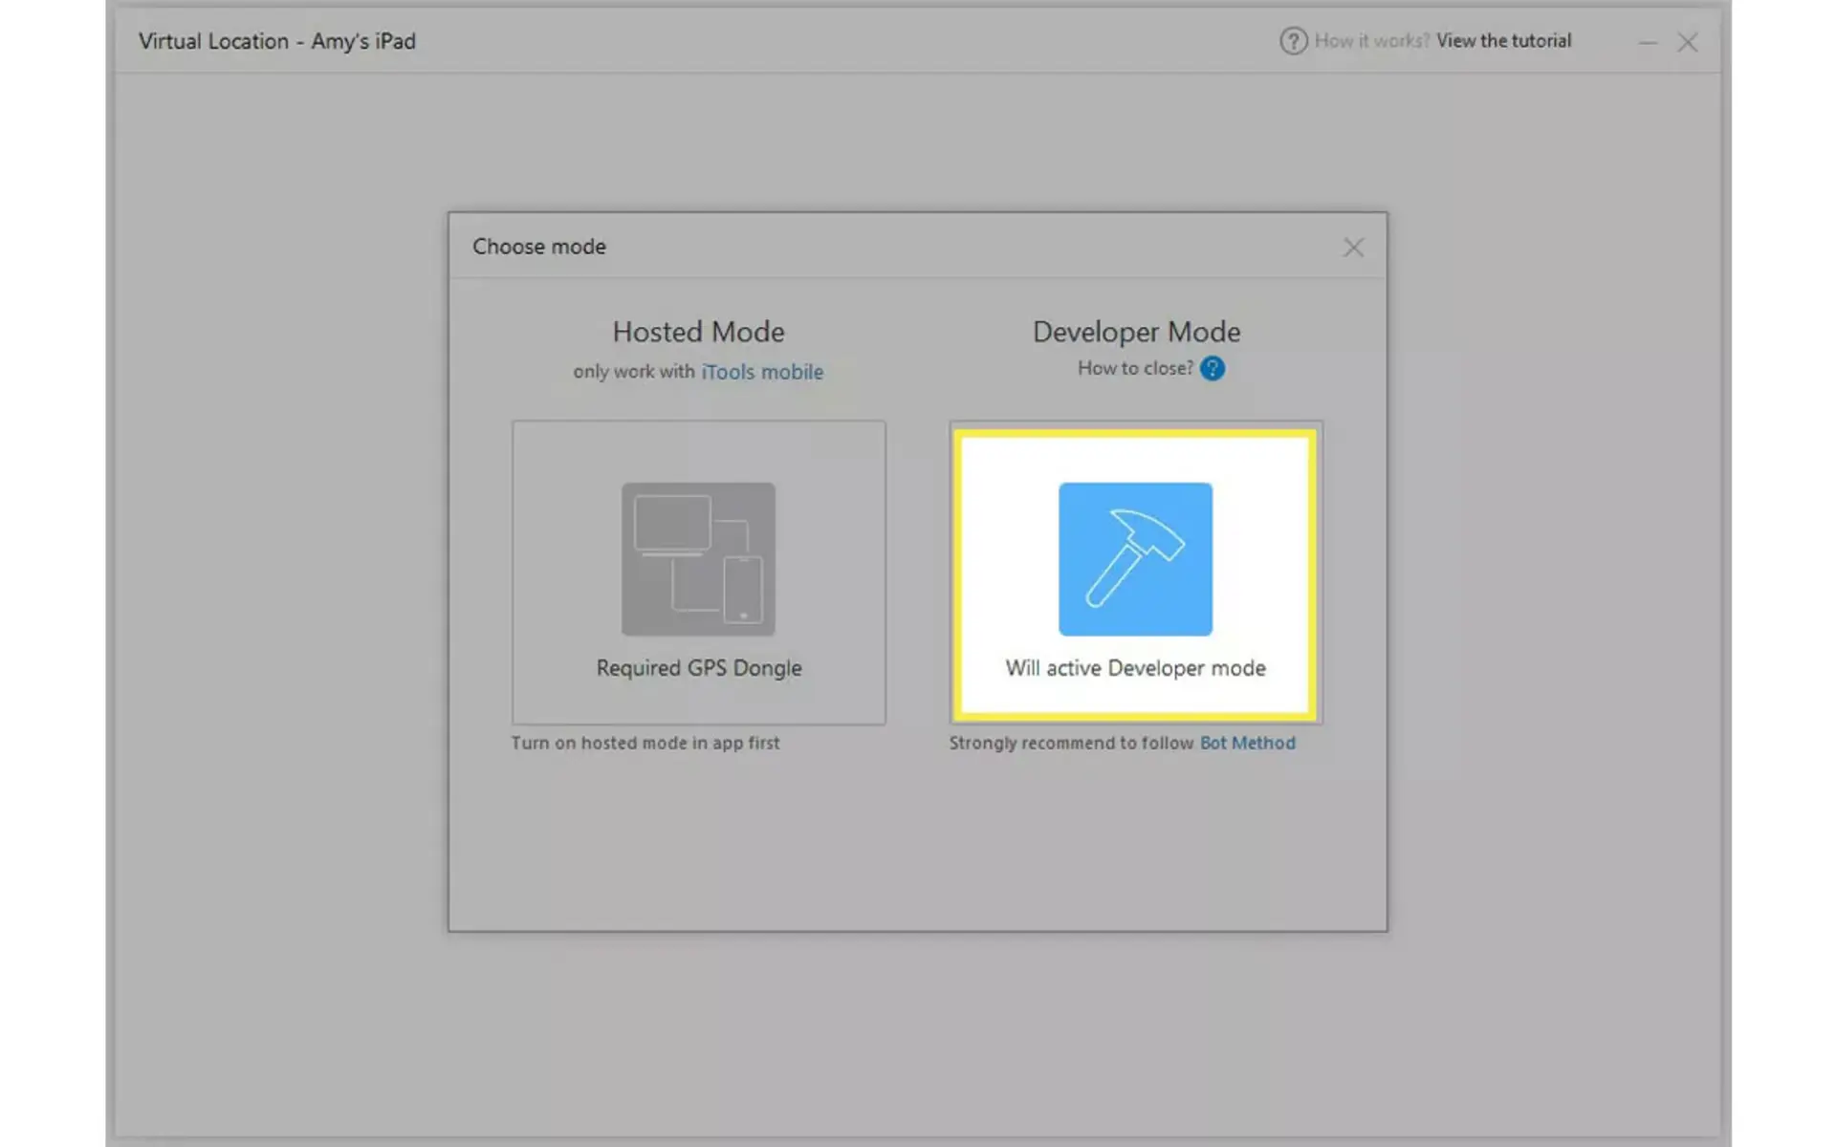Click Turn on hosted mode in app first note
This screenshot has width=1836, height=1147.
point(645,743)
